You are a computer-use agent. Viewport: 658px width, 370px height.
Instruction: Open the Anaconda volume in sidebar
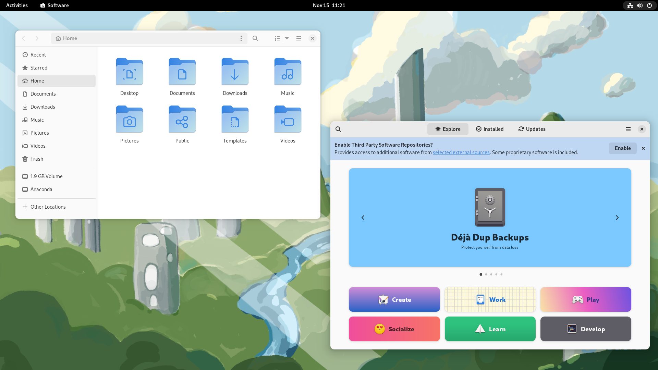click(x=57, y=189)
